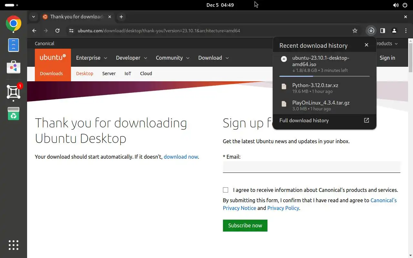This screenshot has height=258, width=413.
Task: Expand the products dropdown in top bar
Action: pyautogui.click(x=387, y=44)
